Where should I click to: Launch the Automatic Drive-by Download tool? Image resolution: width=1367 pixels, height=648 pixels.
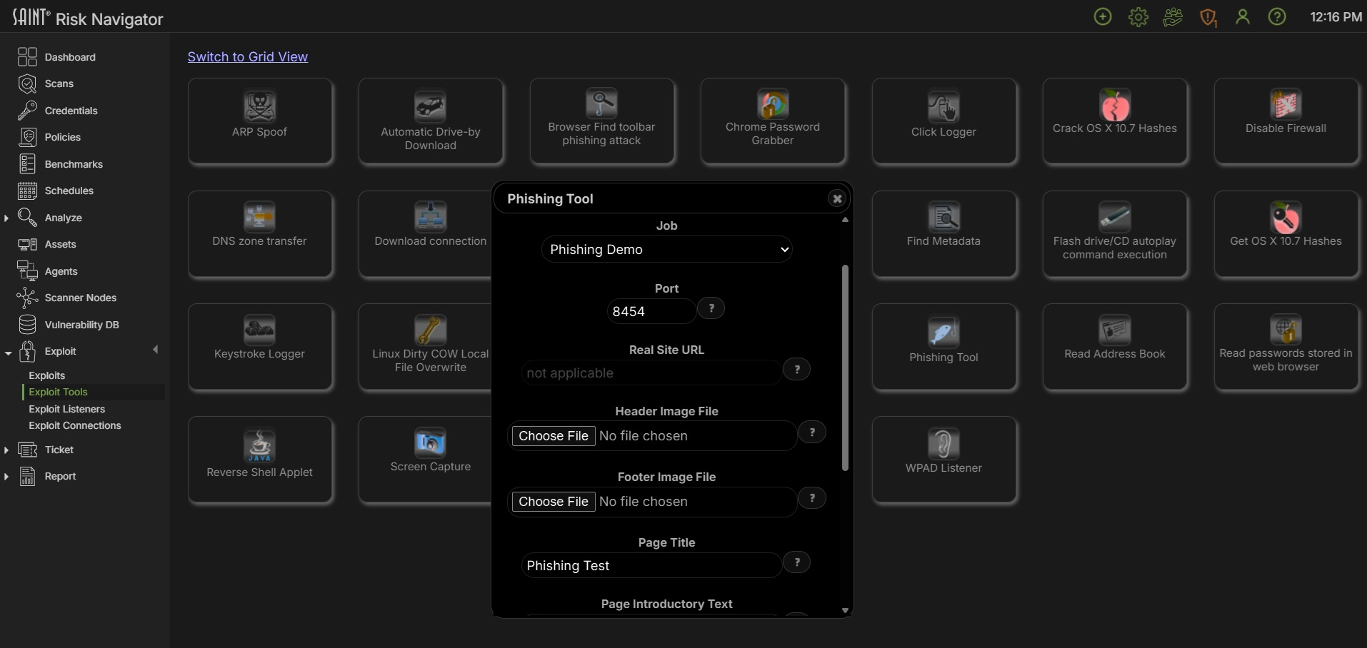(431, 121)
